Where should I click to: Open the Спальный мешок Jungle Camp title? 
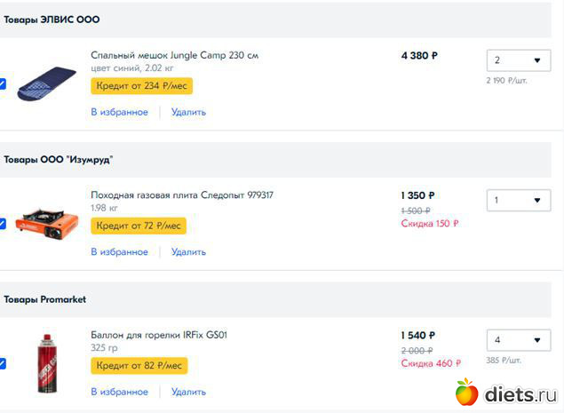pyautogui.click(x=174, y=55)
